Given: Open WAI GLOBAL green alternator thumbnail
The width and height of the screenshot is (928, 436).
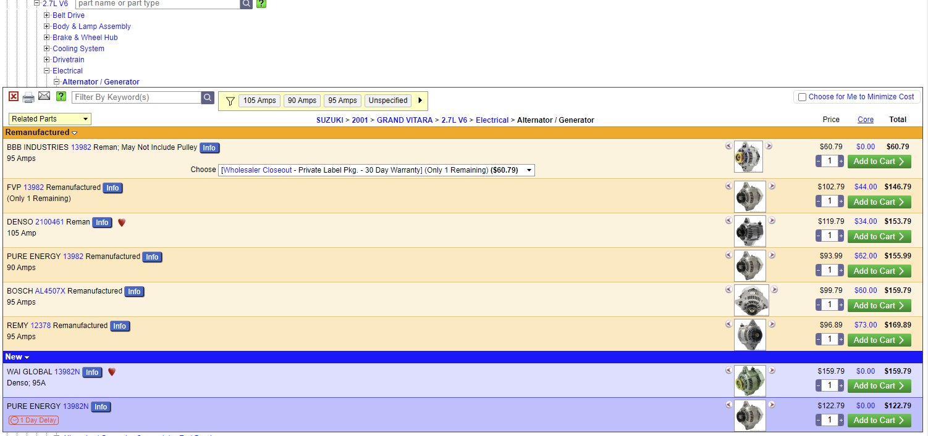Looking at the screenshot, I should coord(750,381).
